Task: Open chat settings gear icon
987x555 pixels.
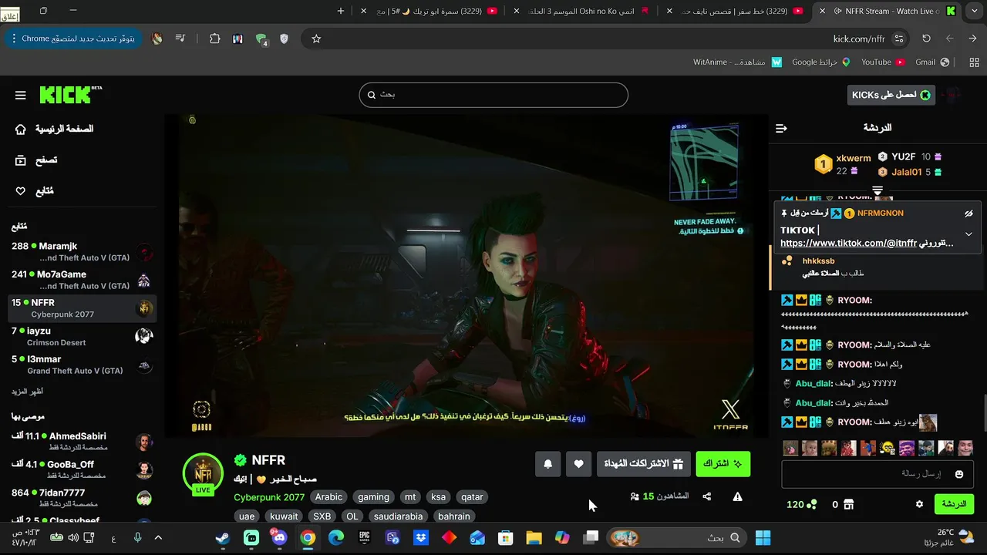Action: click(x=919, y=504)
